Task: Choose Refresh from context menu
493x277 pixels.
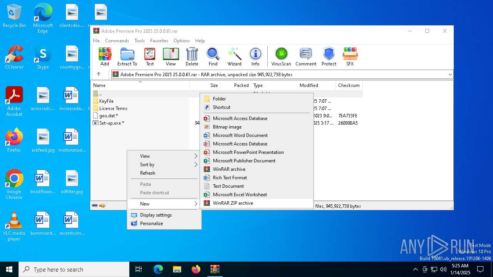Action: click(164, 173)
